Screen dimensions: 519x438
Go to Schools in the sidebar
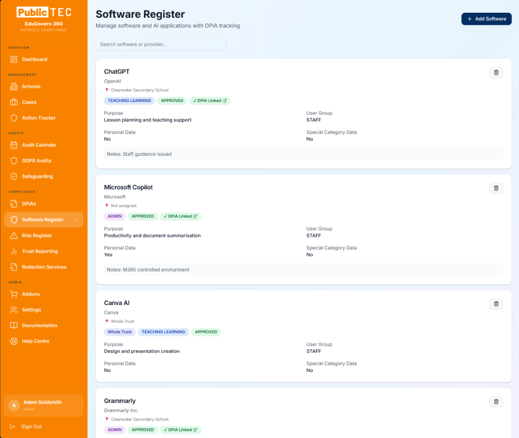coord(44,87)
